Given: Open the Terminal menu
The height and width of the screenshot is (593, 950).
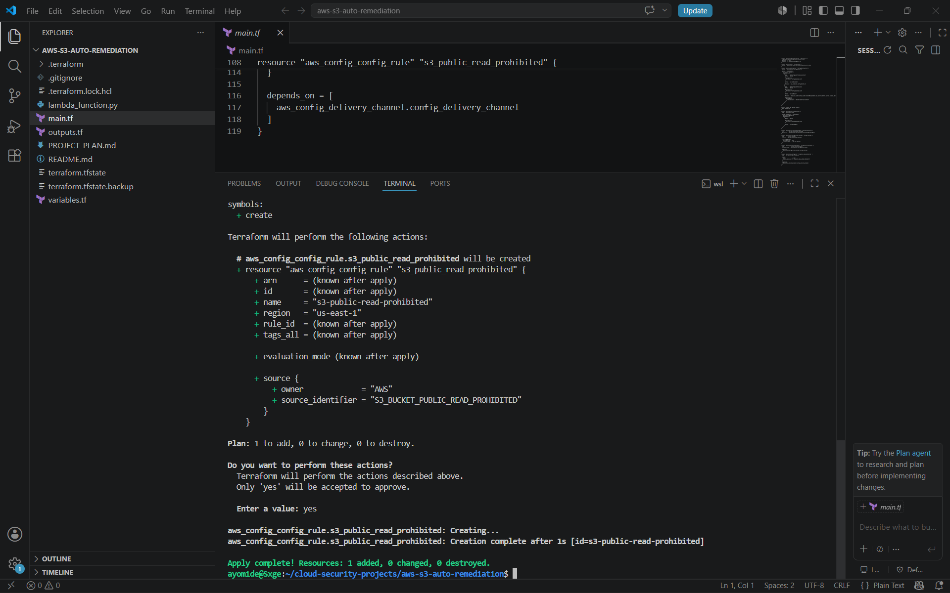Looking at the screenshot, I should pyautogui.click(x=199, y=11).
